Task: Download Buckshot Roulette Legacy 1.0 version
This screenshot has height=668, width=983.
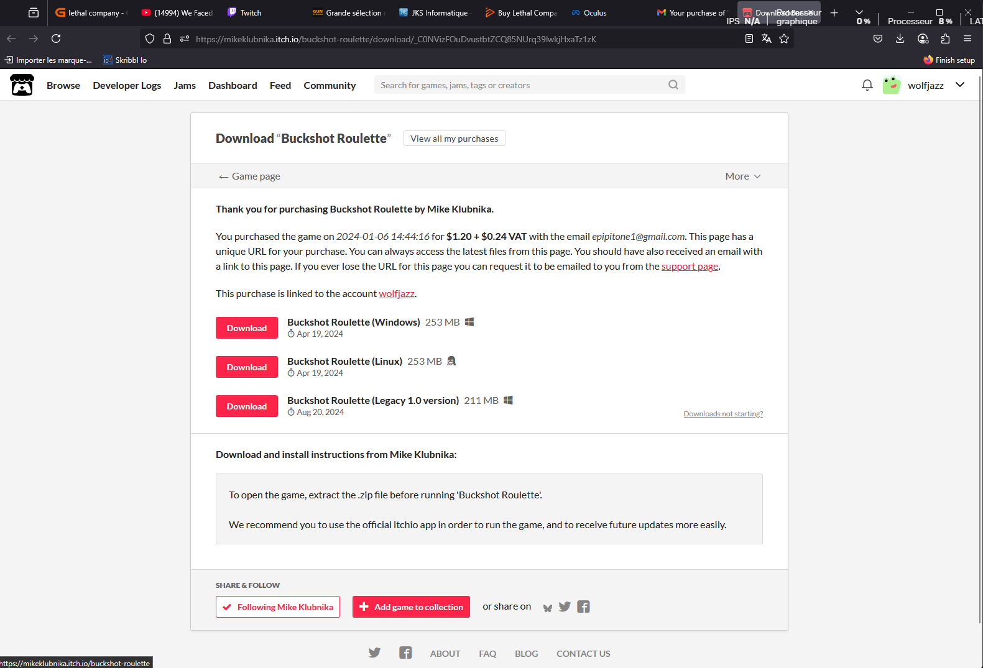Action: (247, 406)
